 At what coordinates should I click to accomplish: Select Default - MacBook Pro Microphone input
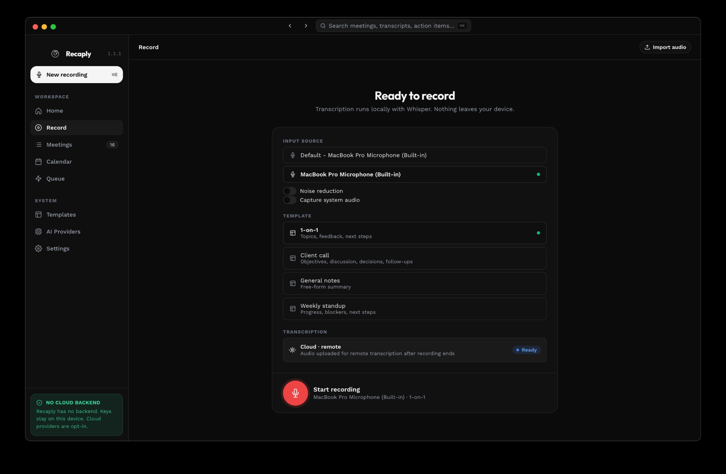tap(415, 155)
